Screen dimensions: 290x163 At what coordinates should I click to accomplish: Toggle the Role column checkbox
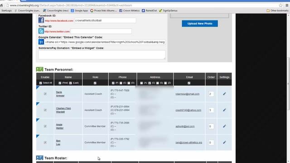[95, 83]
